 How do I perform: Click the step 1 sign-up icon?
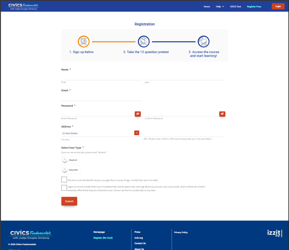click(x=83, y=42)
